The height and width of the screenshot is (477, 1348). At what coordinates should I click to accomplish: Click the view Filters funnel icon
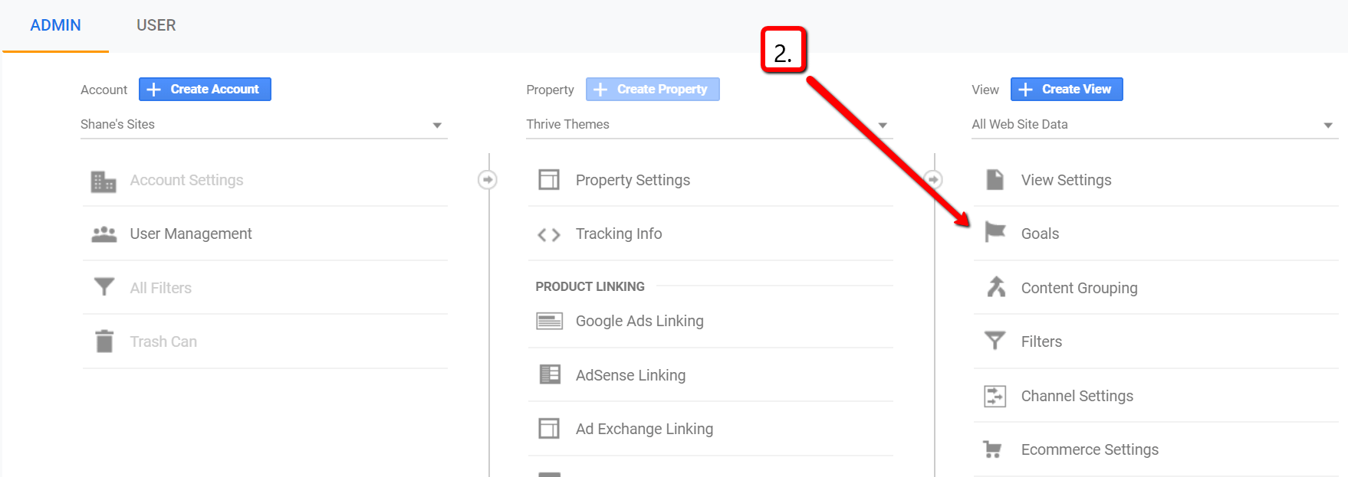995,341
